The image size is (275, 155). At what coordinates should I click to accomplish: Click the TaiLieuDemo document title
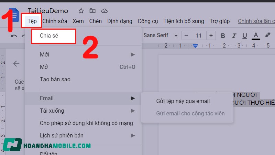click(48, 11)
